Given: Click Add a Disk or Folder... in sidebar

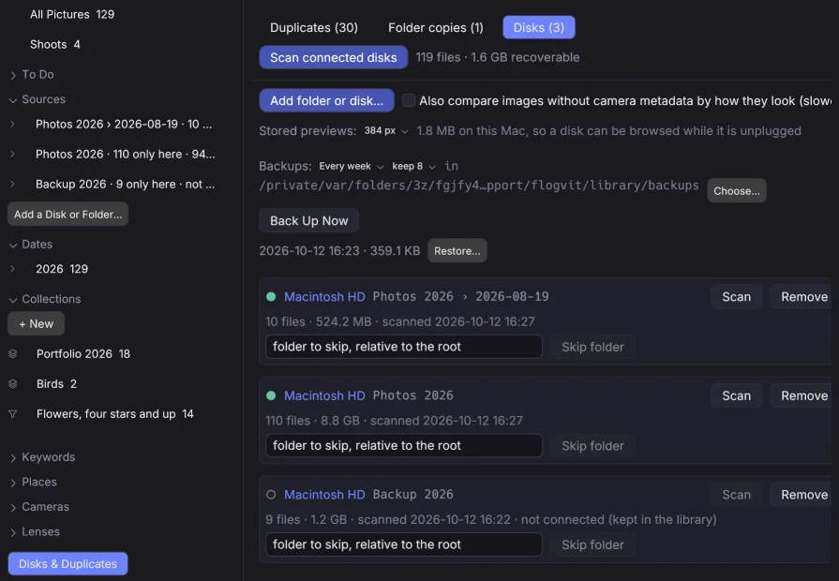Looking at the screenshot, I should click(x=67, y=214).
